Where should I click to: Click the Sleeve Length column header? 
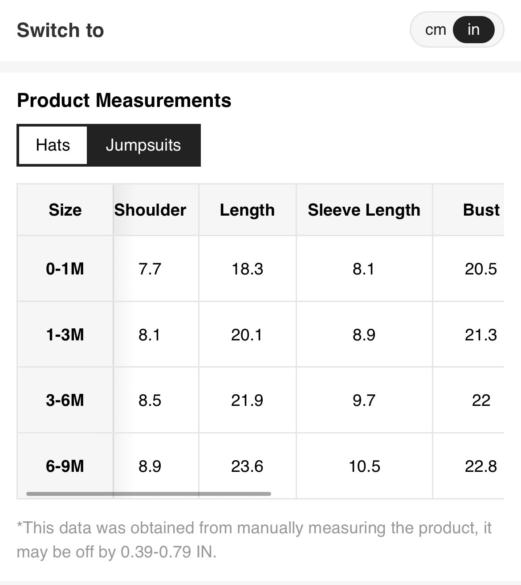coord(364,210)
